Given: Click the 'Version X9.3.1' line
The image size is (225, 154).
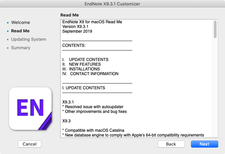Looking at the screenshot, I should 75,27.
